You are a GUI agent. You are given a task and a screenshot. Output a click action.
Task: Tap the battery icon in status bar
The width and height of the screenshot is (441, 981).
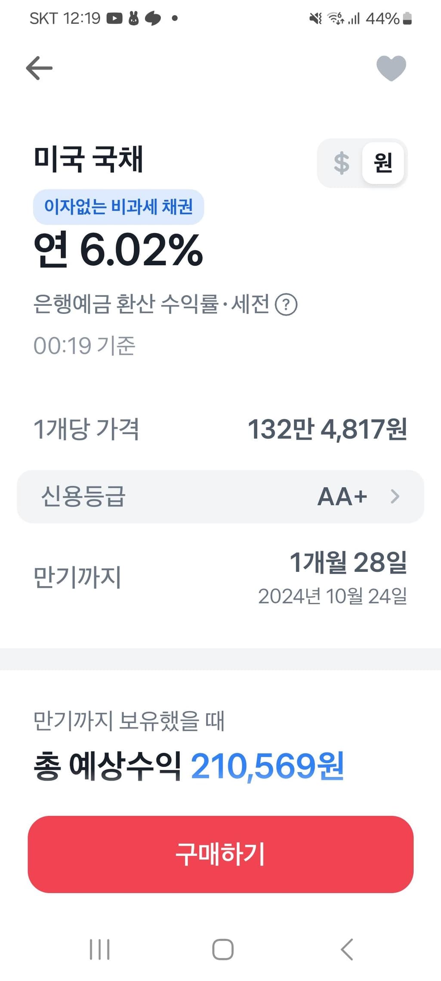tap(407, 19)
